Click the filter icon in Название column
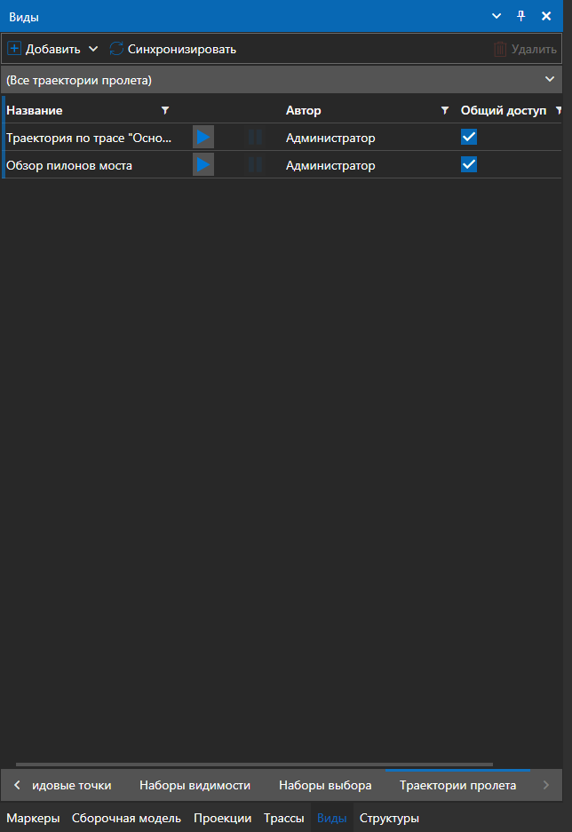The image size is (572, 832). (164, 111)
